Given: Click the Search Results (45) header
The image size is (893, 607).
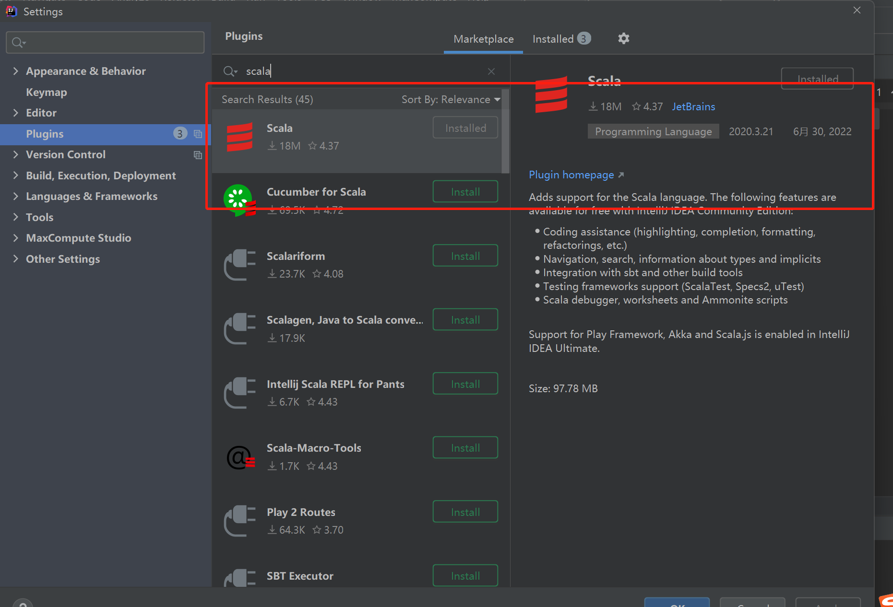Looking at the screenshot, I should pyautogui.click(x=267, y=99).
